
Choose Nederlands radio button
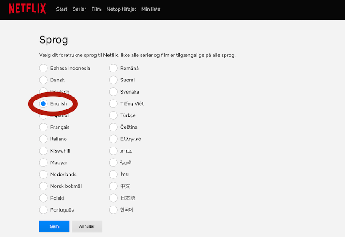tap(44, 175)
